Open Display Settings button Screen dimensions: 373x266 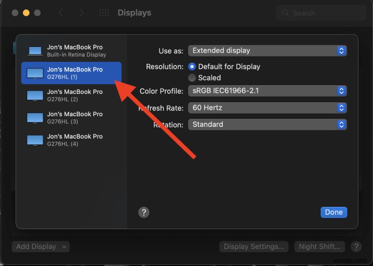click(x=254, y=246)
